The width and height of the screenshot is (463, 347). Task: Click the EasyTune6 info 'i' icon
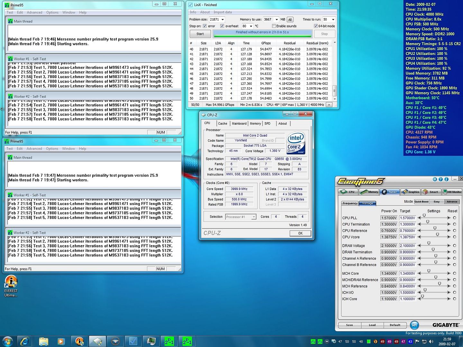pos(447,179)
